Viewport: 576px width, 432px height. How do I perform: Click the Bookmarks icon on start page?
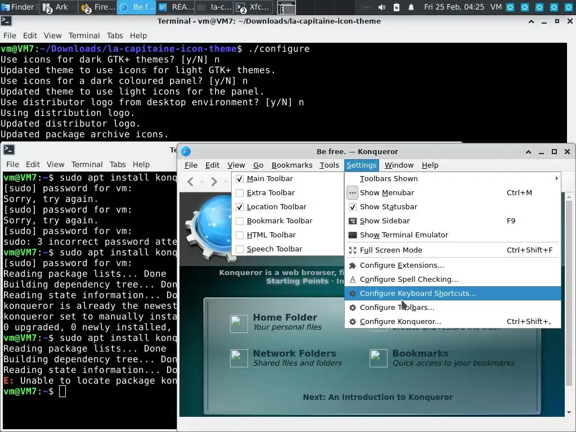[379, 358]
